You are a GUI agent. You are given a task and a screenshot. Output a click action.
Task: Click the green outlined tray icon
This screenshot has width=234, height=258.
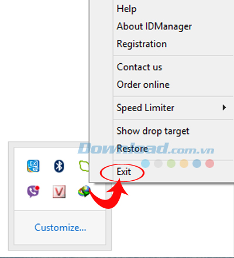[x=84, y=166]
